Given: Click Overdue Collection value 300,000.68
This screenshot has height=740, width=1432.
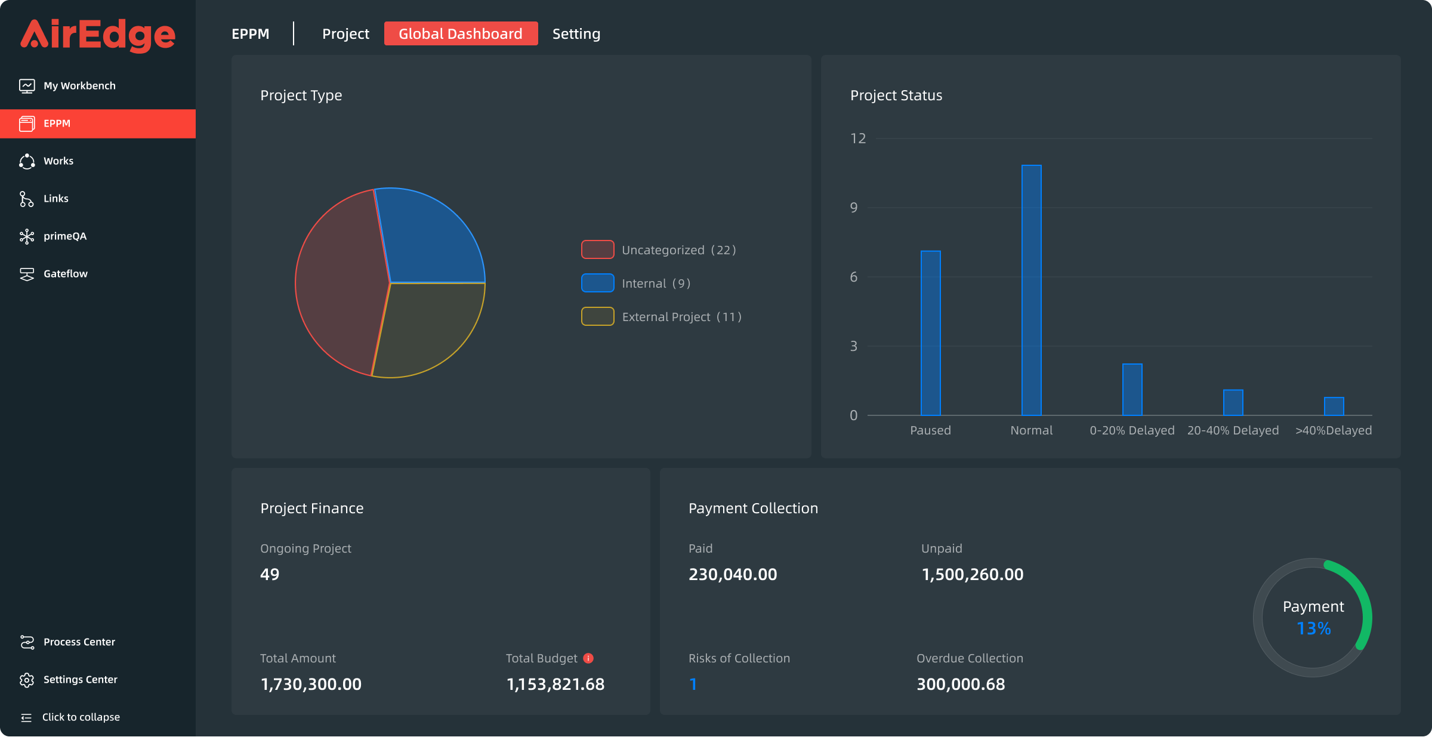Looking at the screenshot, I should point(961,684).
